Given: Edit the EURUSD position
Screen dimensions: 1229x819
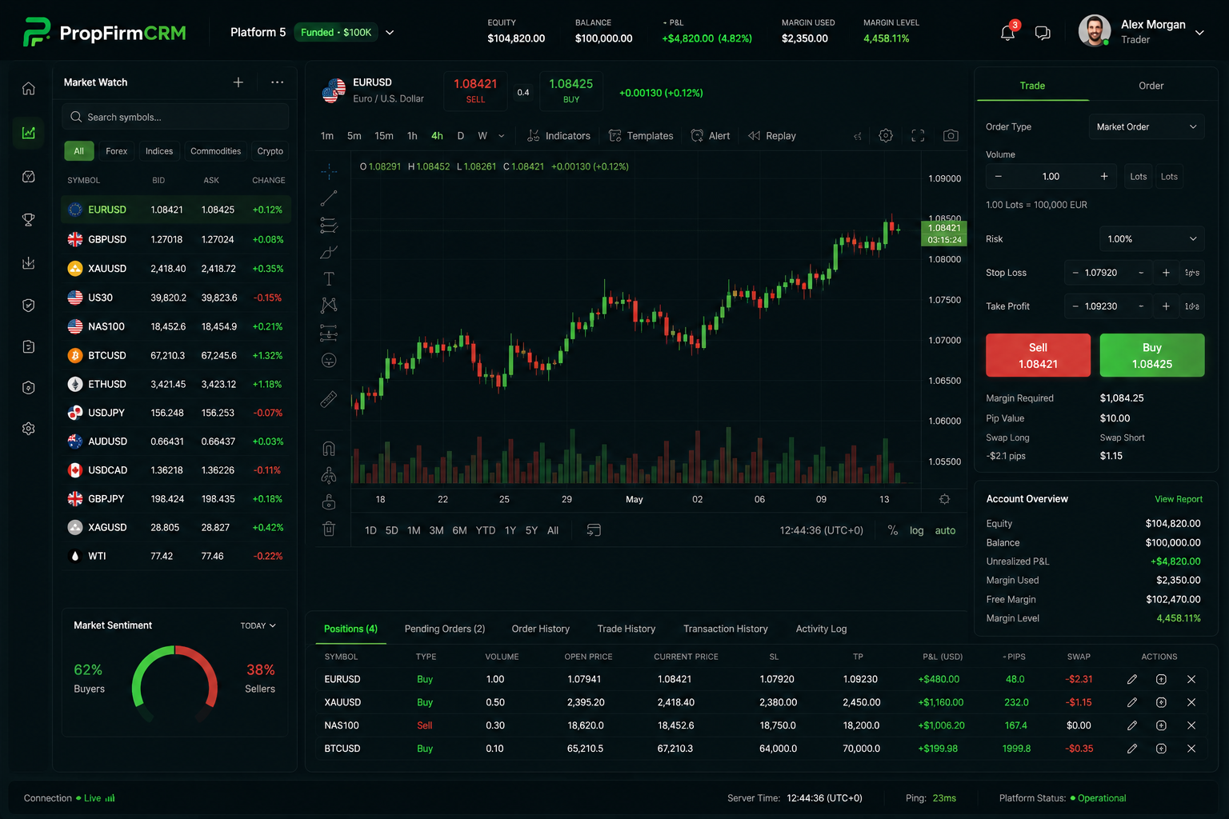Looking at the screenshot, I should (x=1132, y=679).
